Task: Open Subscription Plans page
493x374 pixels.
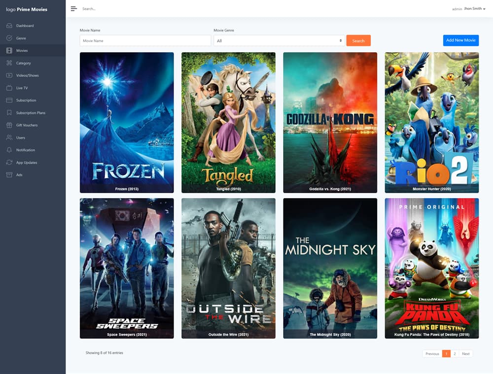Action: coord(33,112)
